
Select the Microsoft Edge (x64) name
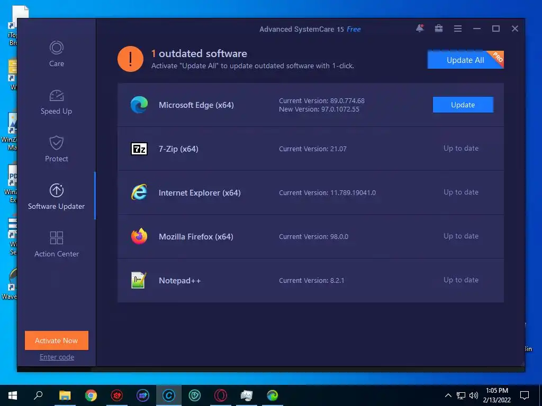point(196,105)
